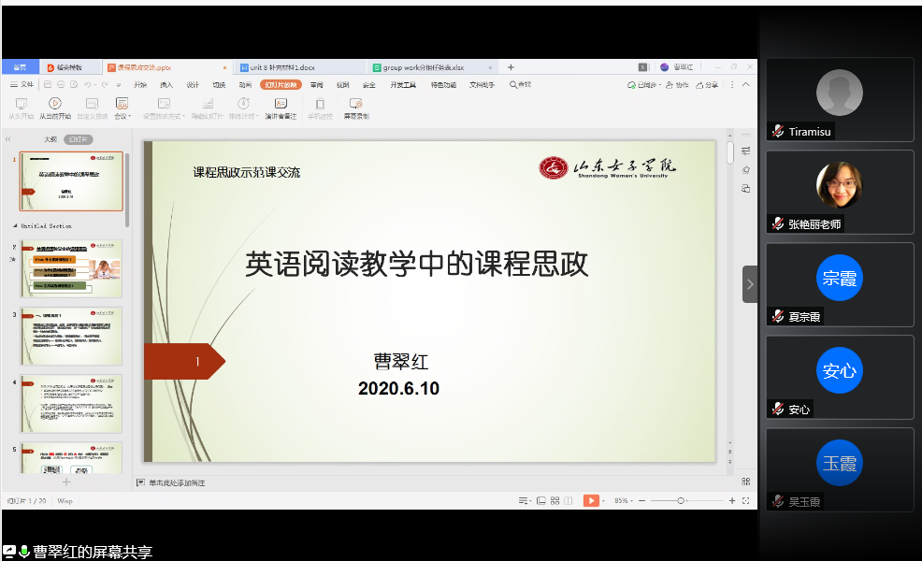Viewport: 922px width, 561px height.
Task: Select the 幻灯片 view toggle in slide panel
Action: point(78,139)
